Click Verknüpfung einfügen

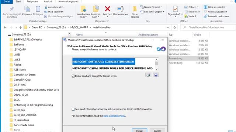(x=59, y=16)
